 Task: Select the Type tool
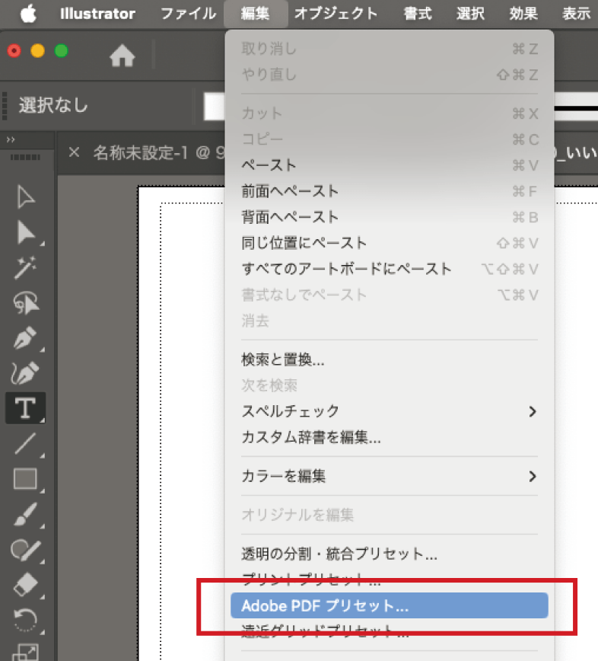(25, 408)
